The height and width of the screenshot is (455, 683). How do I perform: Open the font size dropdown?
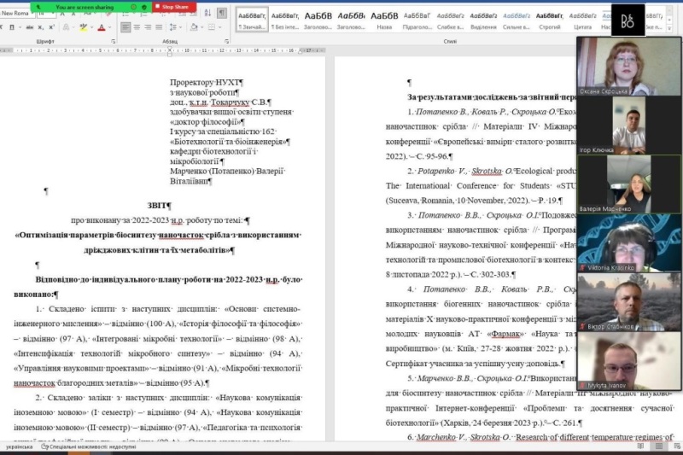click(55, 14)
